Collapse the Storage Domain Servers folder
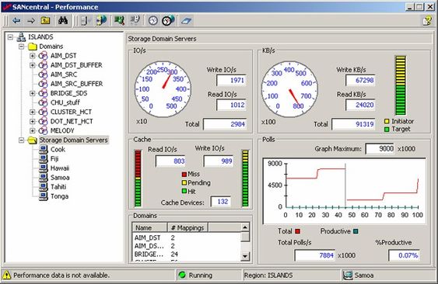438x284 pixels. [x=22, y=140]
